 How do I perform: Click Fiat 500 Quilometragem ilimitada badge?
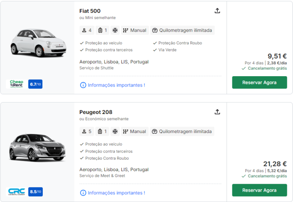click(182, 30)
